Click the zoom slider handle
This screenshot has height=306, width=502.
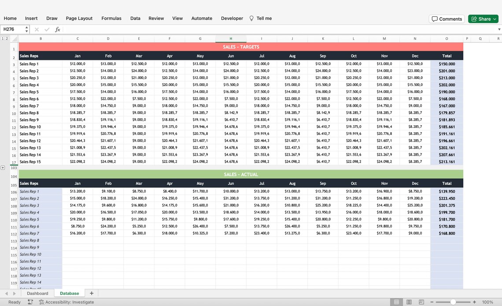pyautogui.click(x=453, y=302)
